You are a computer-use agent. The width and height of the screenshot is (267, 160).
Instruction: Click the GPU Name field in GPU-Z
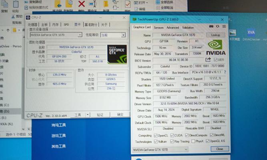pyautogui.click(x=178, y=35)
